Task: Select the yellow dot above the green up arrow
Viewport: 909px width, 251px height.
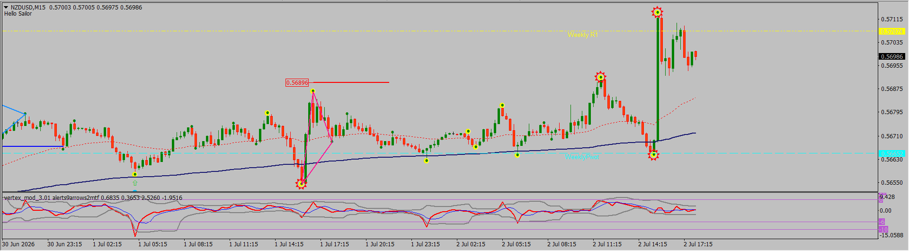Action: tap(135, 174)
